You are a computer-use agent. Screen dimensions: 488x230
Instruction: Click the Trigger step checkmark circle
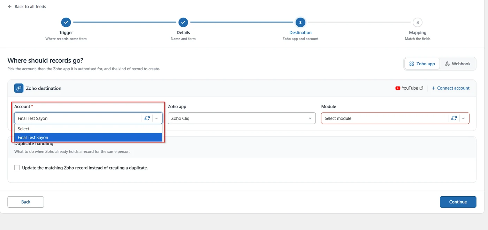click(66, 22)
